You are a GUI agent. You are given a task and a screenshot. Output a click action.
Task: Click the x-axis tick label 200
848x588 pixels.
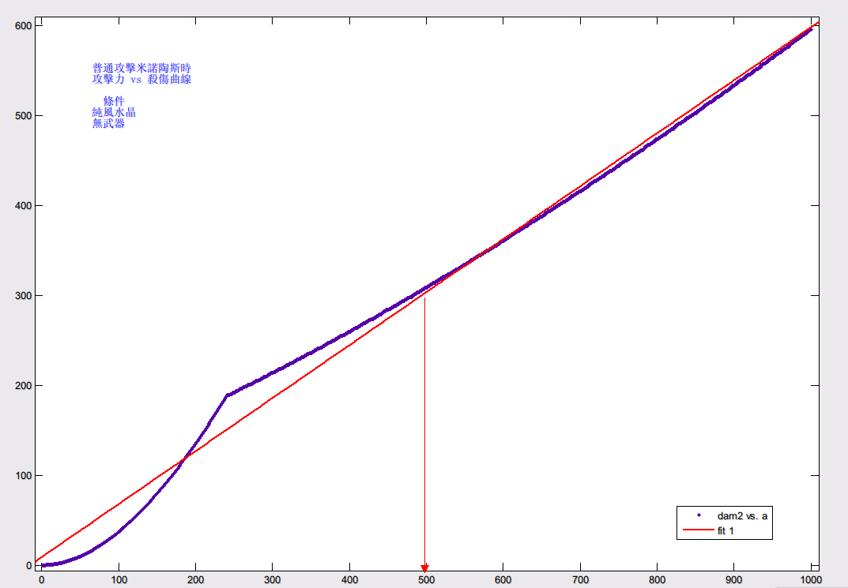pyautogui.click(x=195, y=579)
